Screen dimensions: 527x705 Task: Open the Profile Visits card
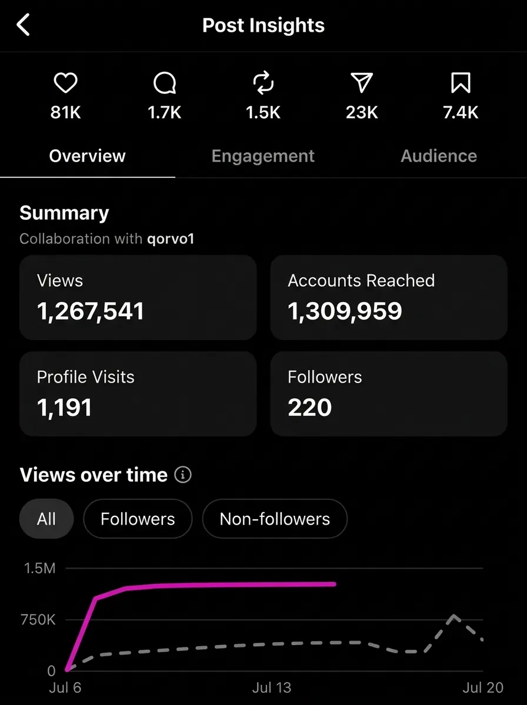coord(138,394)
